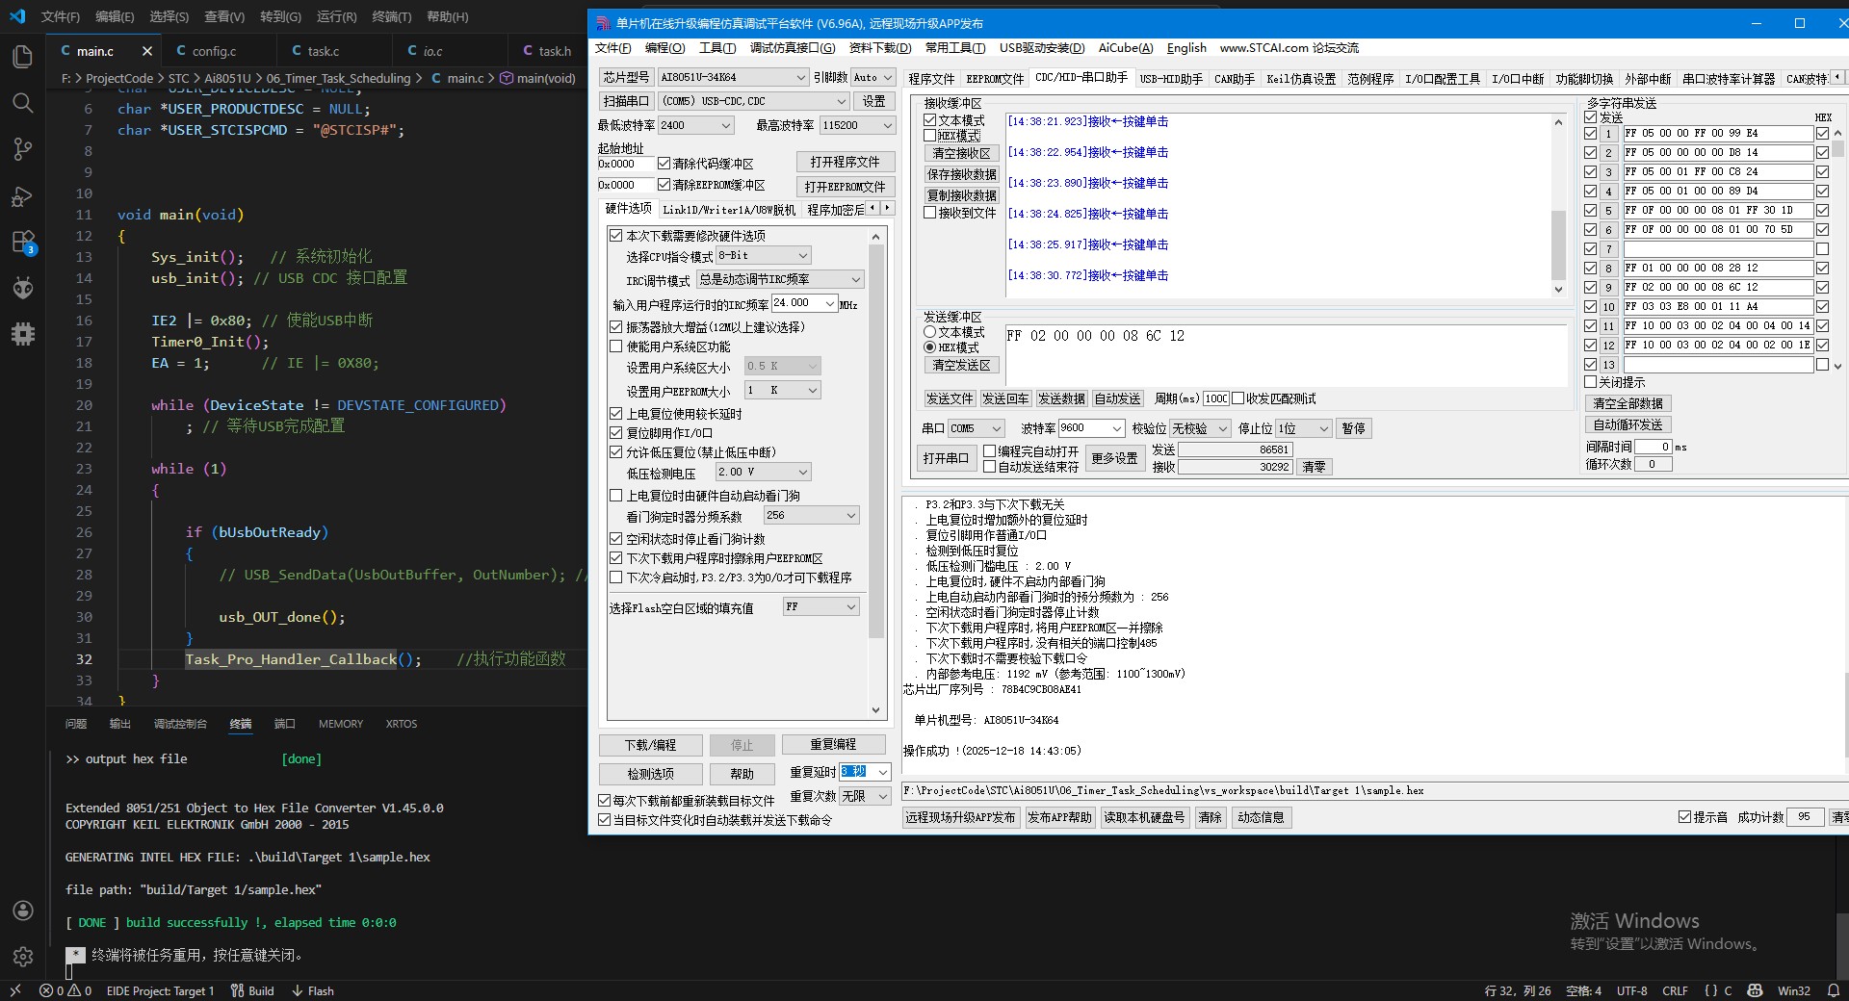Open the Source Control view
1849x1001 pixels.
click(x=22, y=149)
